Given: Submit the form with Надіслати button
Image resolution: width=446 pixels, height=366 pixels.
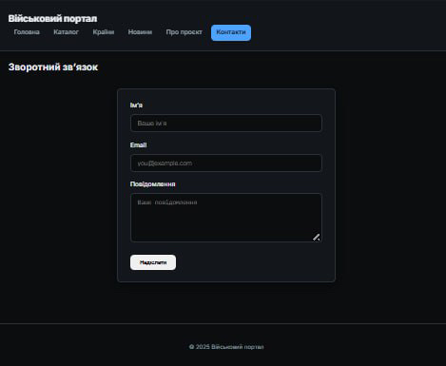Looking at the screenshot, I should pyautogui.click(x=153, y=262).
